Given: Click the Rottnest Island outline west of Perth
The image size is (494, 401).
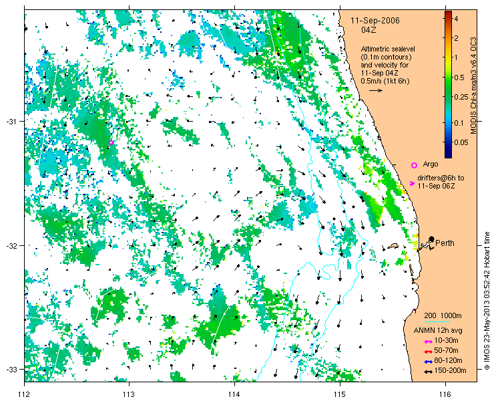Looking at the screenshot, I should click(393, 246).
